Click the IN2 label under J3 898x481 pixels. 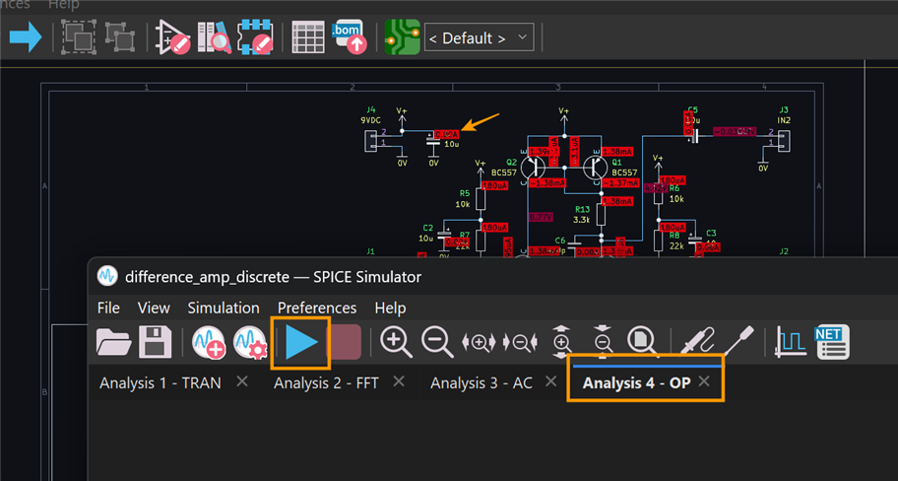[x=784, y=120]
